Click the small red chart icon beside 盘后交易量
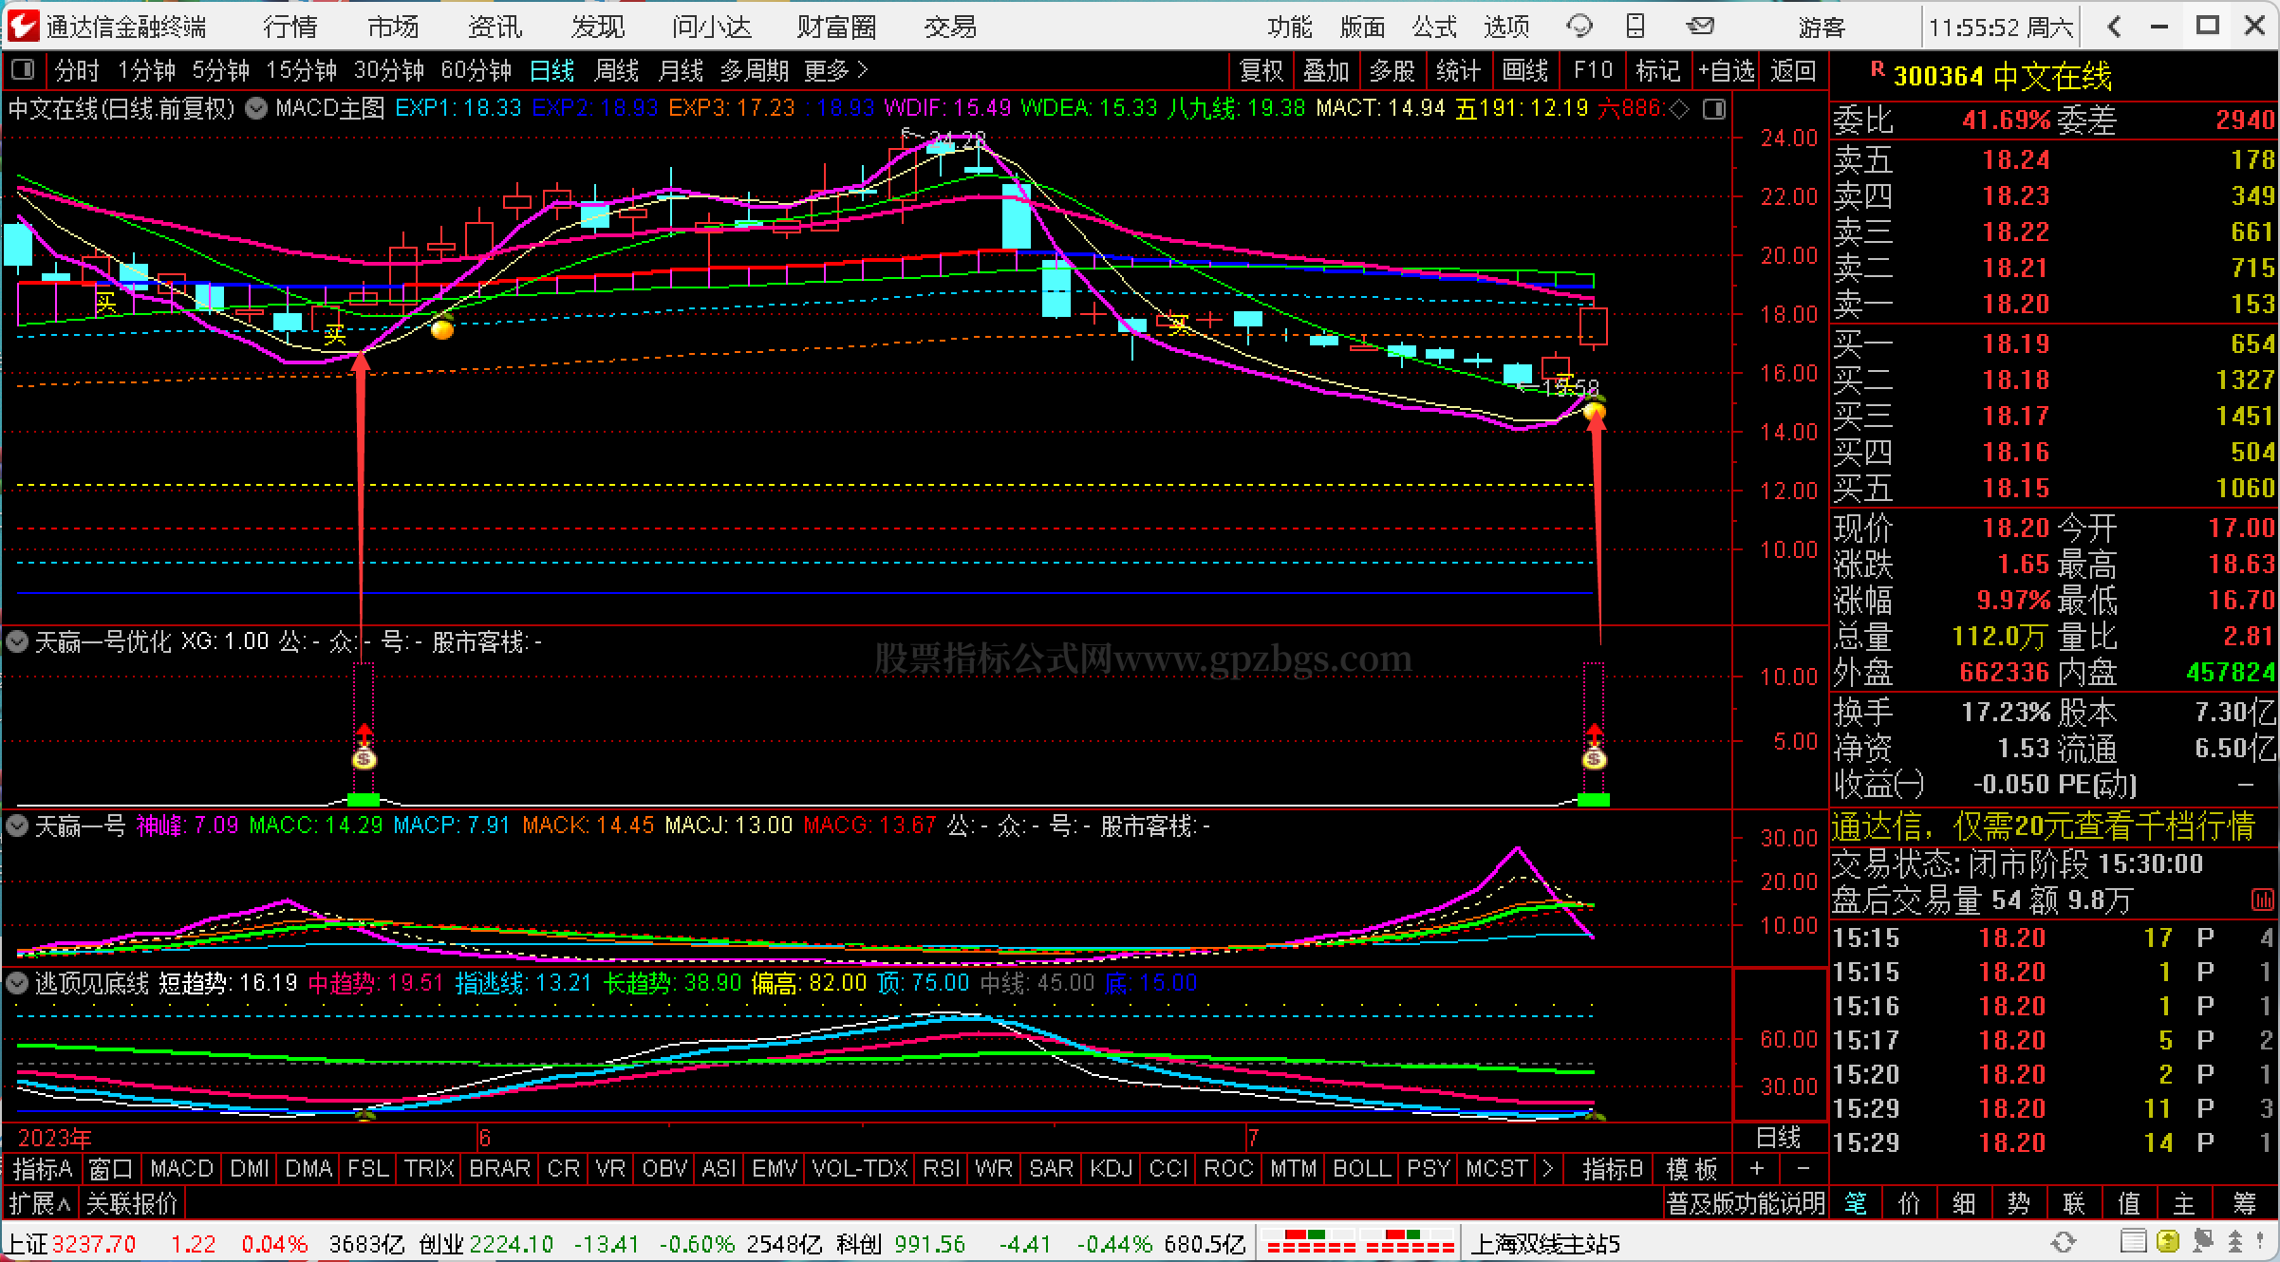The height and width of the screenshot is (1262, 2280). click(x=2261, y=899)
